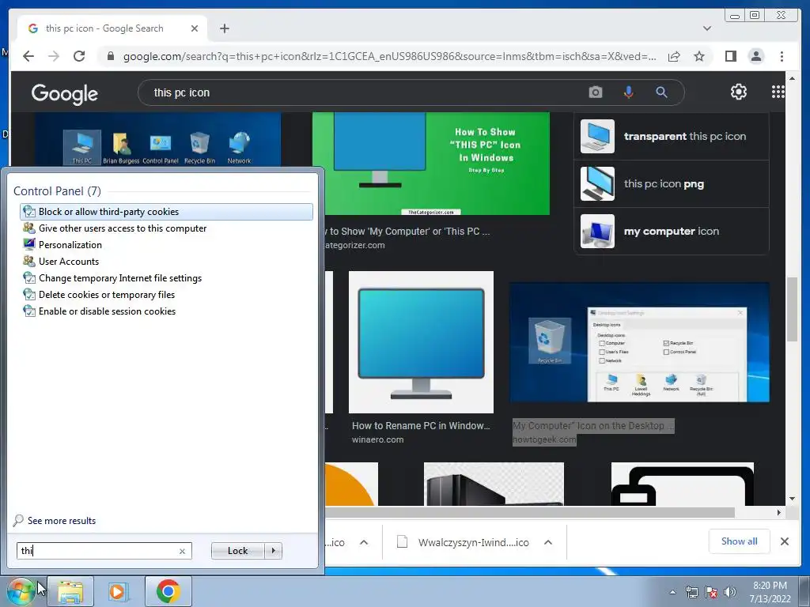Open Chrome tab search chevron
Image resolution: width=810 pixels, height=607 pixels.
point(706,28)
